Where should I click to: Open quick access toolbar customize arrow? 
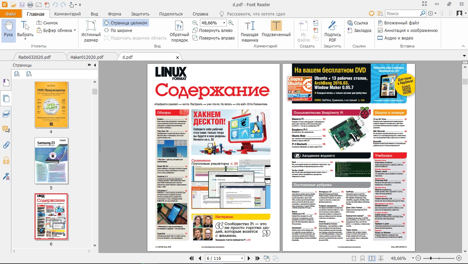(80, 5)
